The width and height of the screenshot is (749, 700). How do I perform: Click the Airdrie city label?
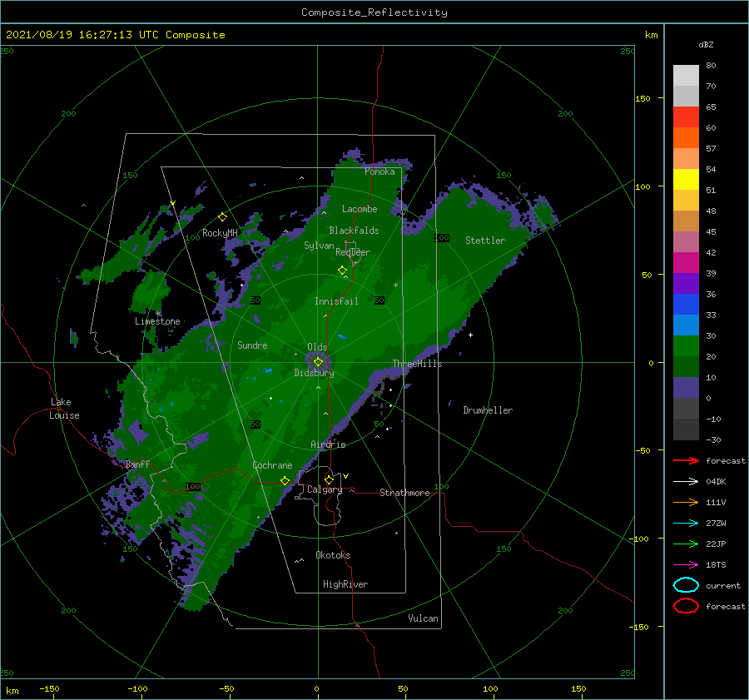coord(328,444)
